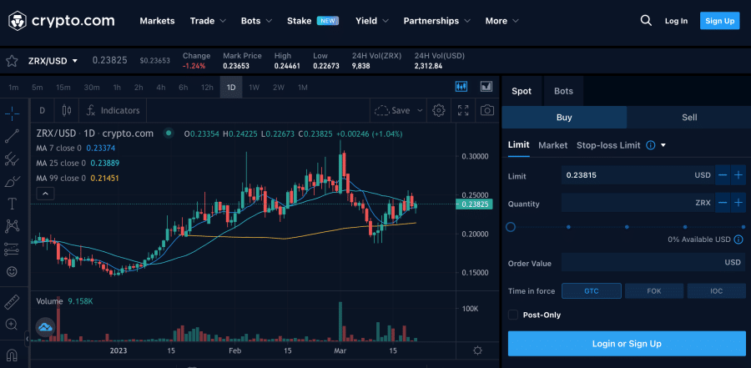Enter fullscreen chart mode
Image resolution: width=751 pixels, height=368 pixels.
463,111
